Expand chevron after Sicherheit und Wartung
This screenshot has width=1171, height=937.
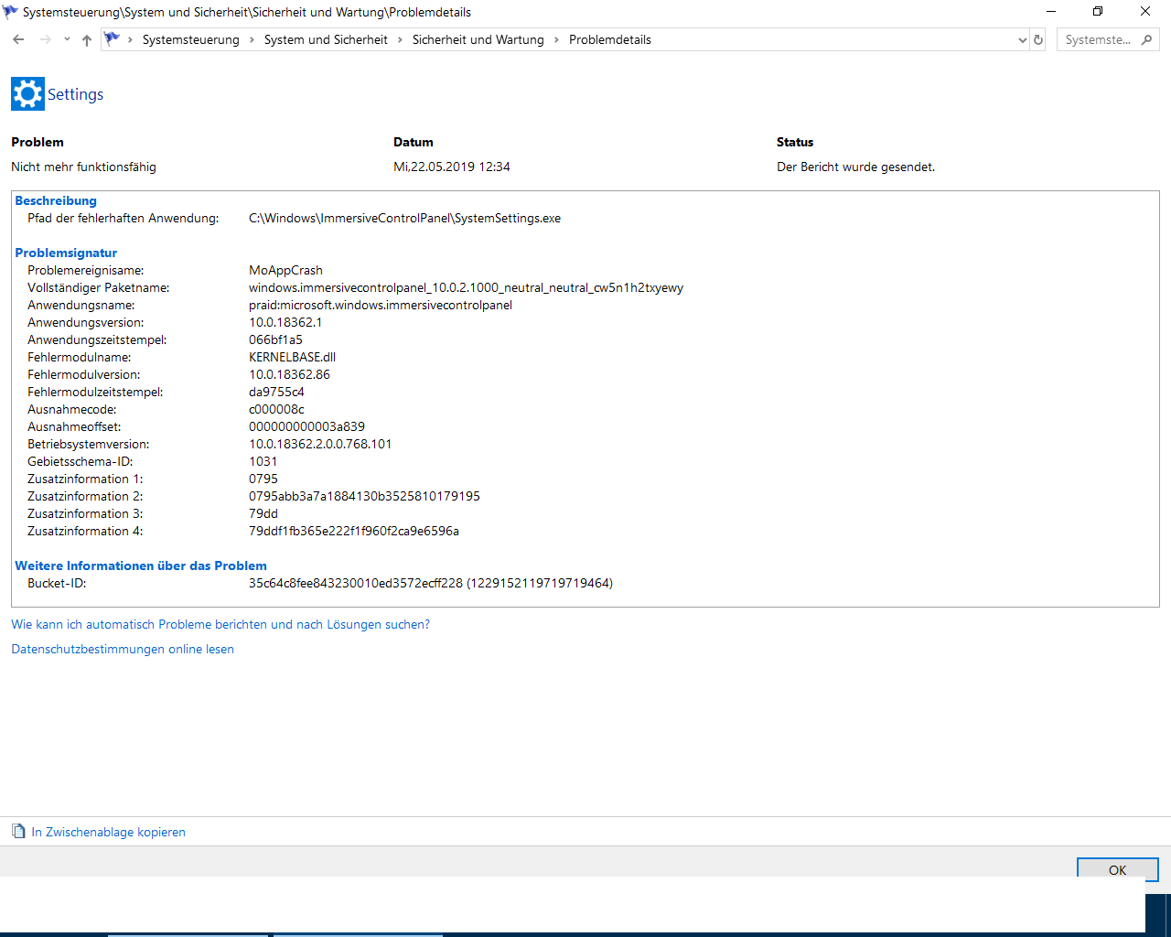click(x=556, y=39)
